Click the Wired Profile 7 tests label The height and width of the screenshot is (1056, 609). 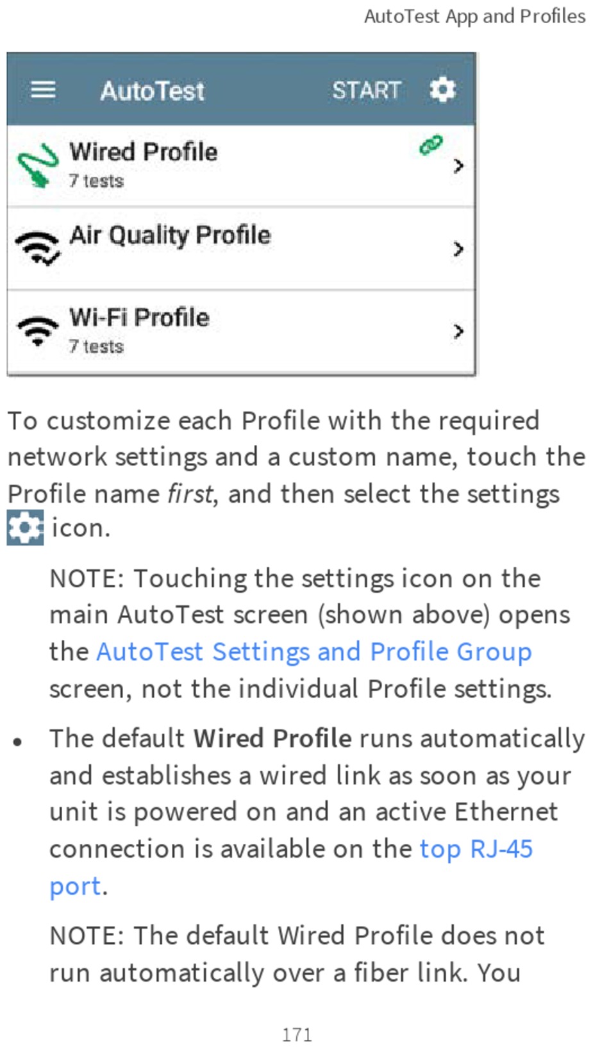[x=96, y=181]
